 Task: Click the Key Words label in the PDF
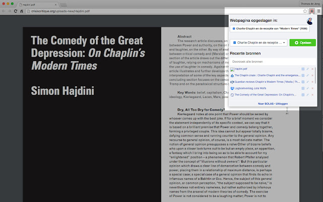[x=187, y=92]
